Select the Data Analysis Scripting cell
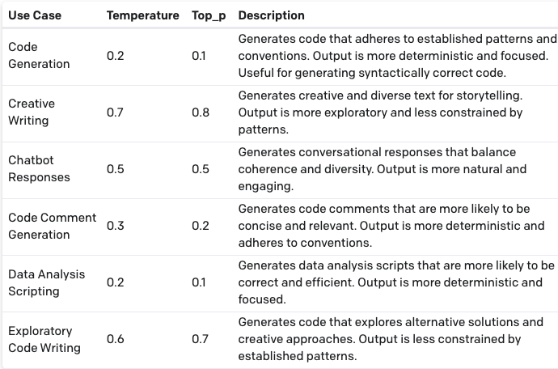558x369 pixels. pyautogui.click(x=46, y=282)
